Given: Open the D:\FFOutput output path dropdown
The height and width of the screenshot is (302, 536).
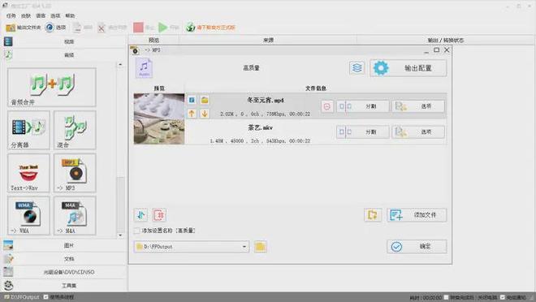Looking at the screenshot, I should pyautogui.click(x=244, y=247).
